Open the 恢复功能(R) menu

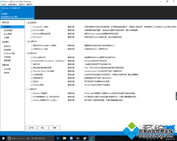click(12, 5)
